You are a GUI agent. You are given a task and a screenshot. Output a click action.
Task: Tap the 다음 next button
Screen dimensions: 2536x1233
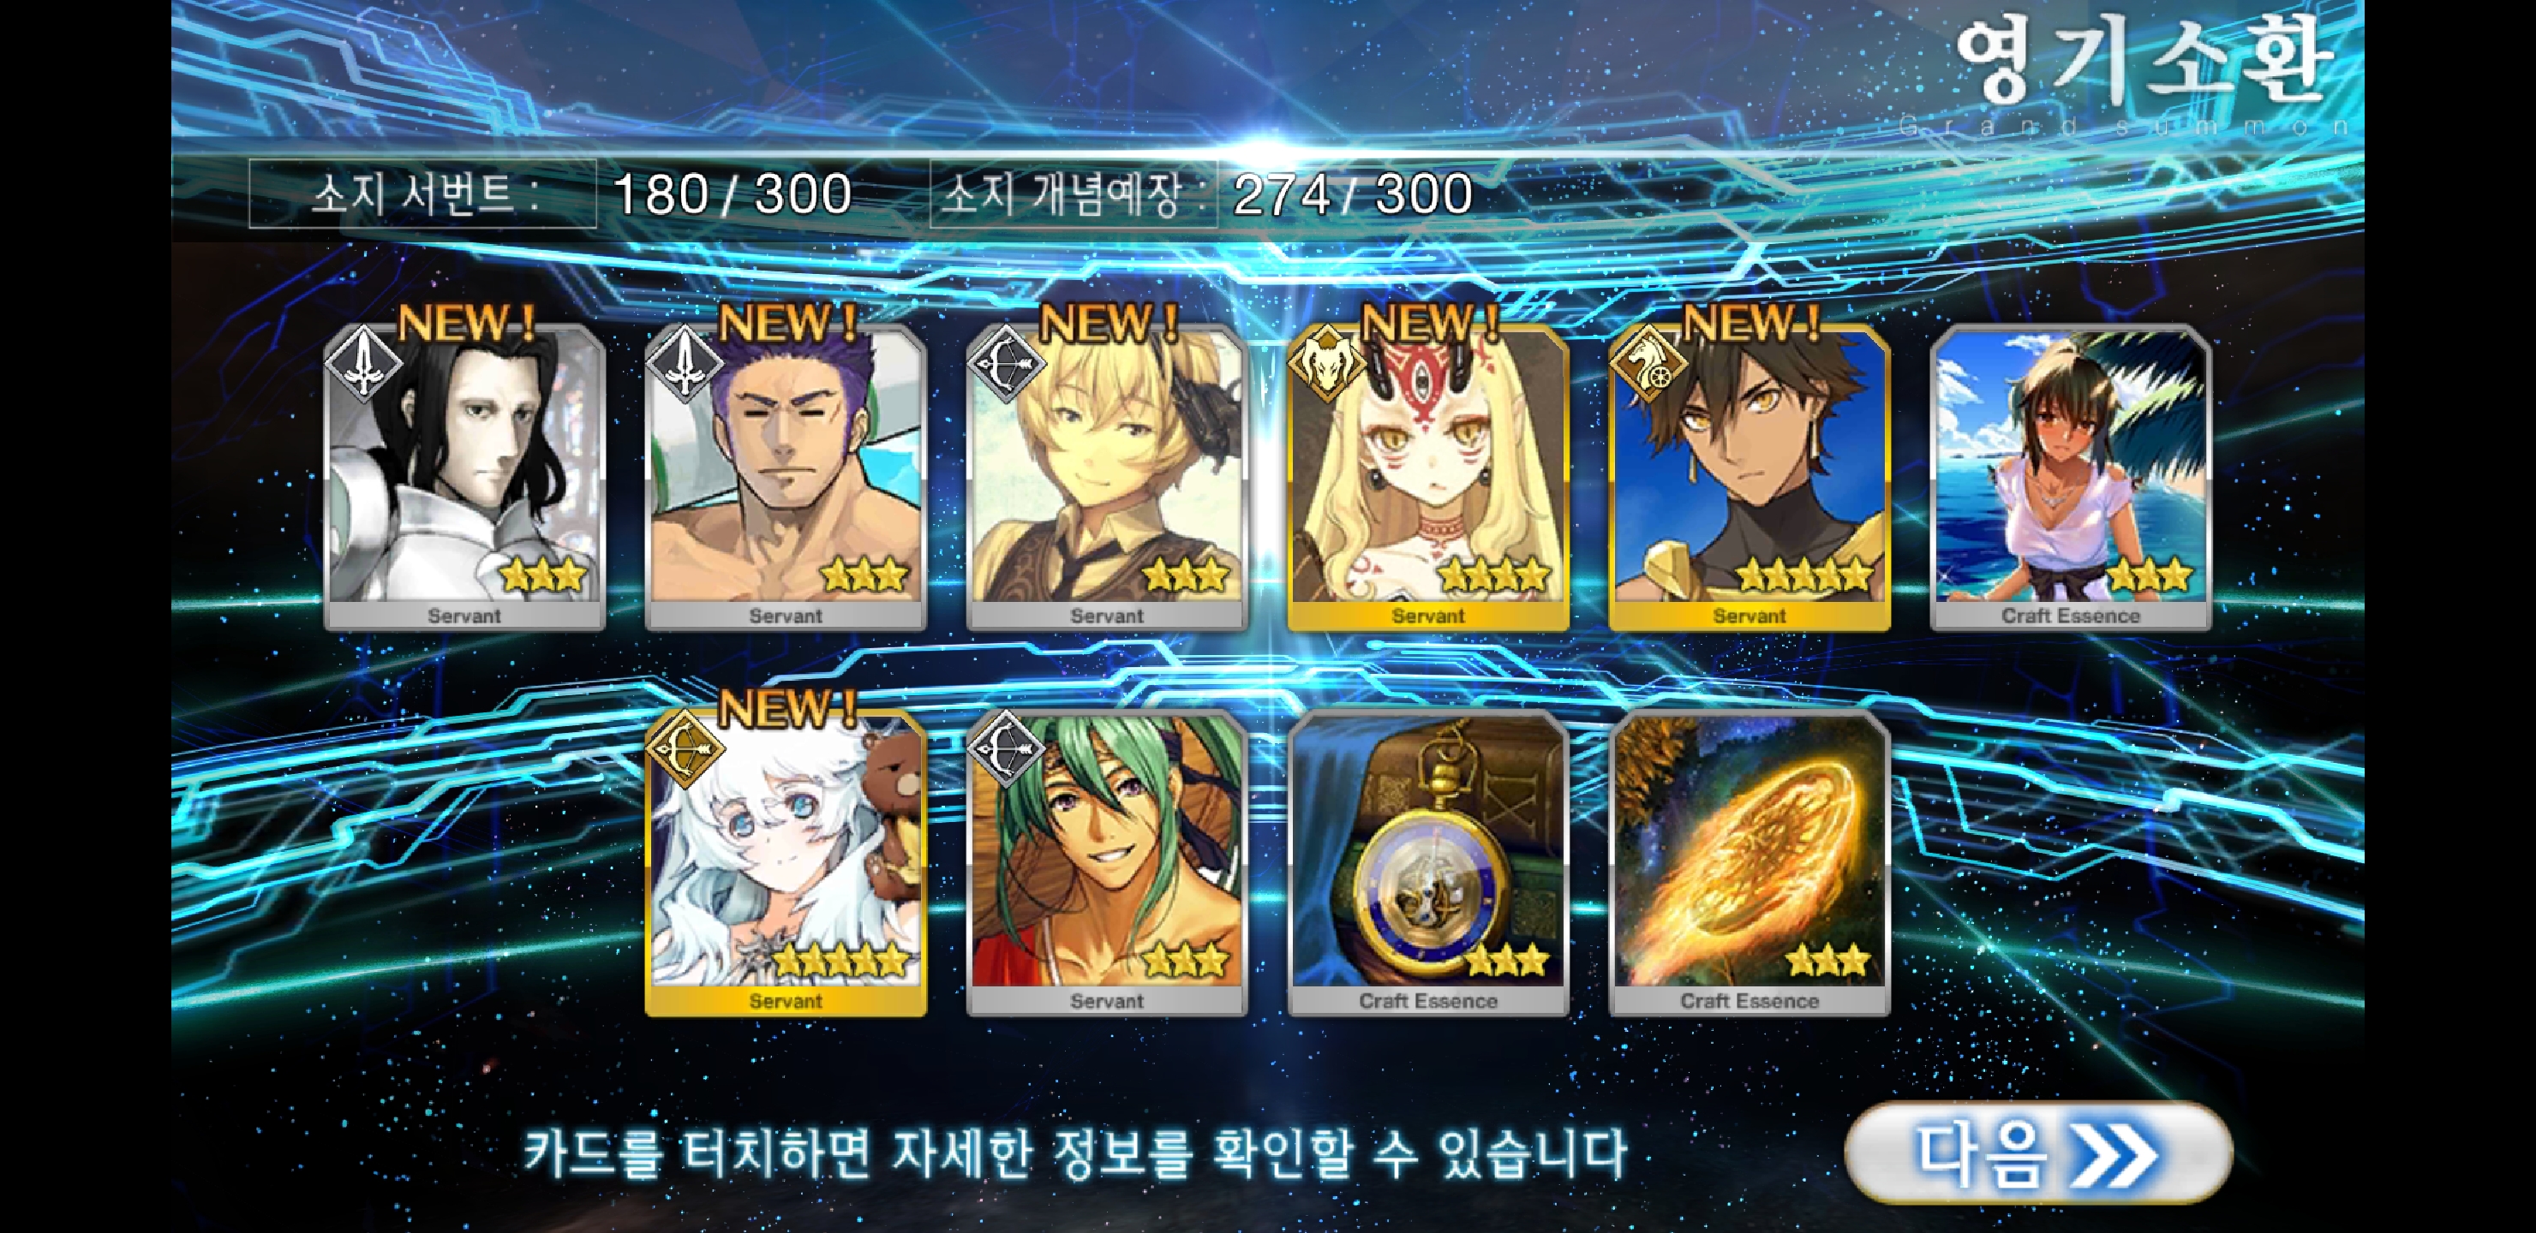click(2038, 1152)
